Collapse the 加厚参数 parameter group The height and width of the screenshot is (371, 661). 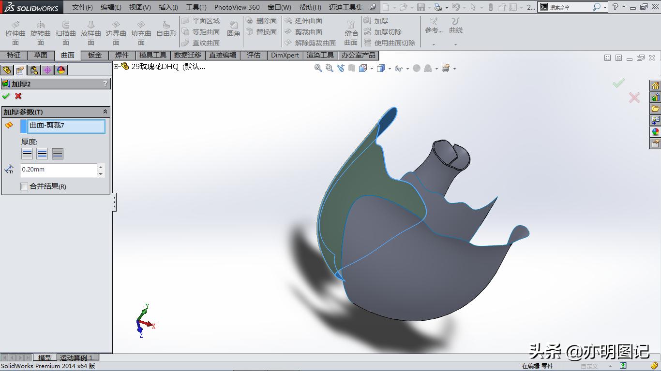[105, 112]
